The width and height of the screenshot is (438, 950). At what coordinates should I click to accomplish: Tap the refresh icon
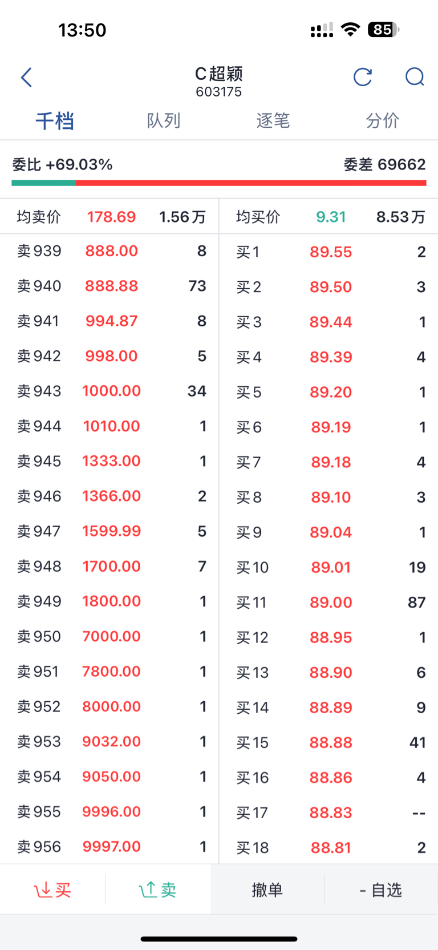click(x=363, y=77)
